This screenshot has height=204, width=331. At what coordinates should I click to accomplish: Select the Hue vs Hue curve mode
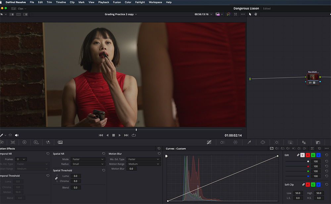[277, 149]
